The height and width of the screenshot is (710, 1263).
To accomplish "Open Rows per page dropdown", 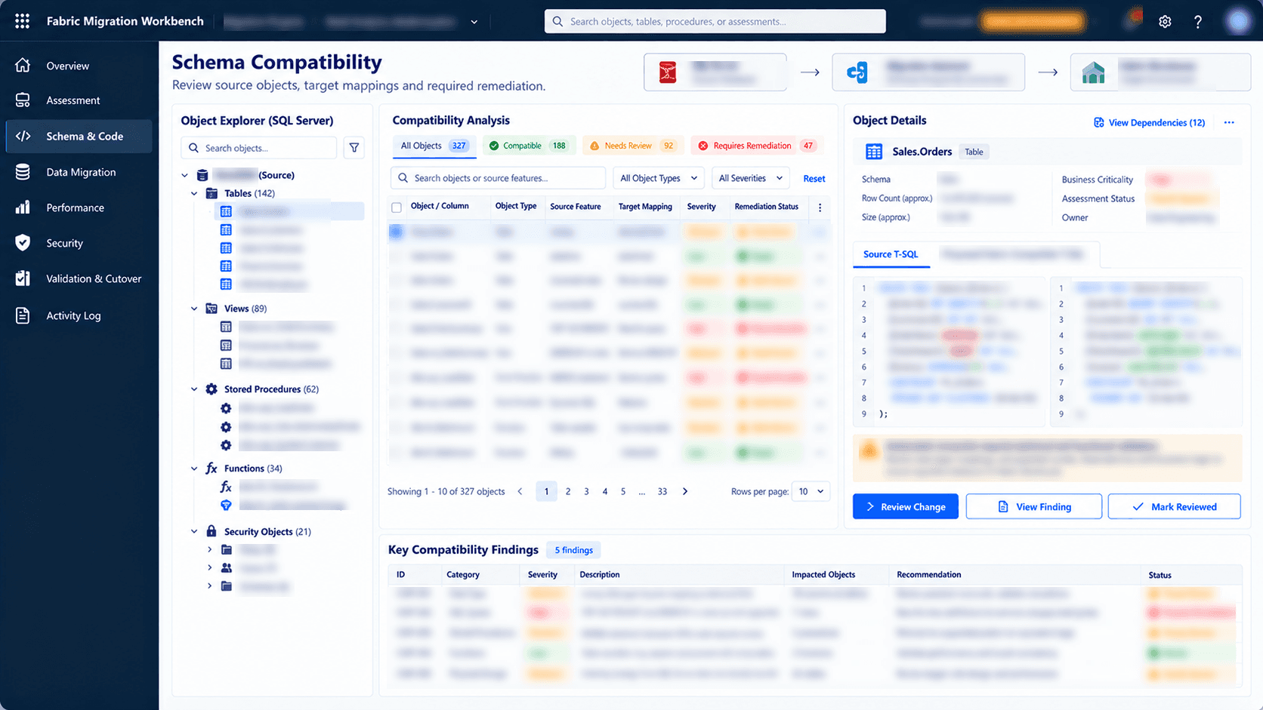I will click(811, 492).
